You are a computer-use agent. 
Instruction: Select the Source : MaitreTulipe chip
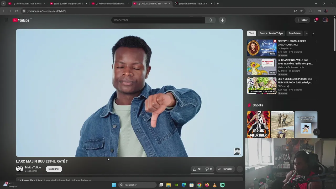271,33
